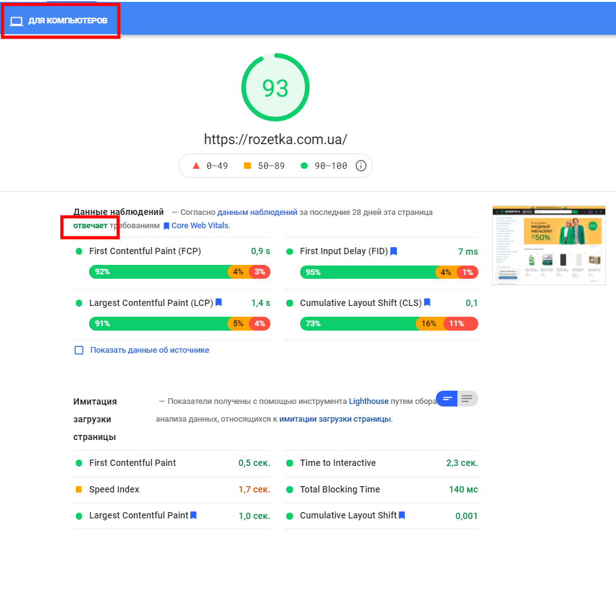
Task: Switch to the compact metrics view toggle
Action: coord(447,398)
